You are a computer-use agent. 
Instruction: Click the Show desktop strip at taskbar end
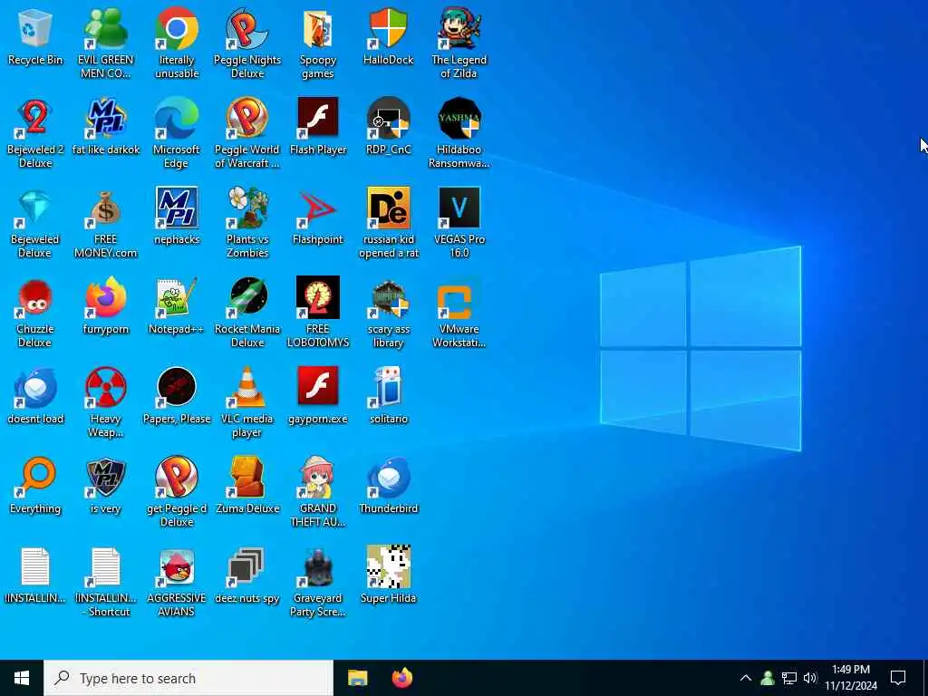click(925, 678)
